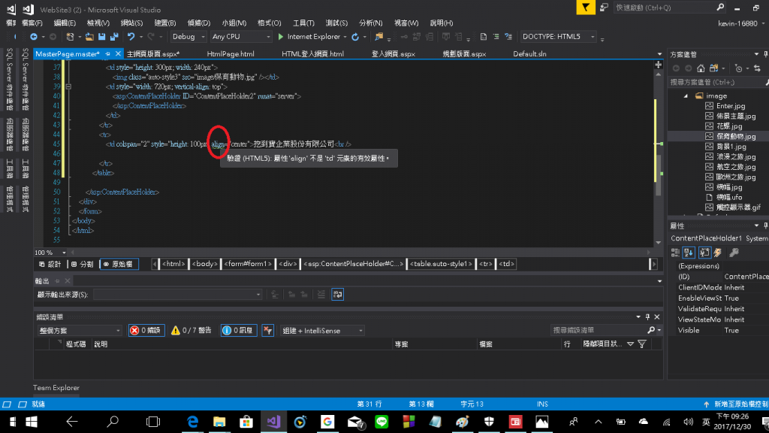Click the browser Refresh icon in toolbar

(x=355, y=37)
